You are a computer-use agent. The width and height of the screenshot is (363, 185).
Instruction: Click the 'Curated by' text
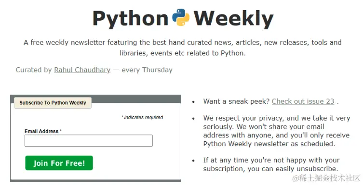[34, 70]
